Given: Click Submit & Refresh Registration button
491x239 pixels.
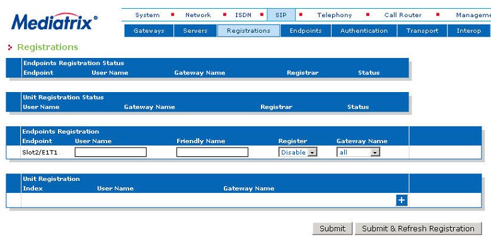Looking at the screenshot, I should pos(418,229).
